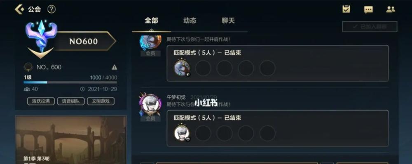Open the friends list icon
The height and width of the screenshot is (164, 412).
point(391,10)
